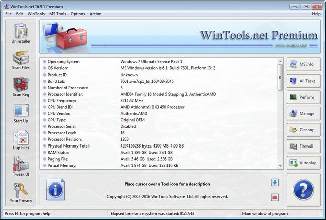This screenshot has width=326, height=220.
Task: Select the CPU Brand ID row
Action: click(x=159, y=107)
